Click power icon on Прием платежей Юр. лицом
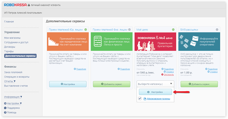Screen dimensions: 228x119 point(86,30)
